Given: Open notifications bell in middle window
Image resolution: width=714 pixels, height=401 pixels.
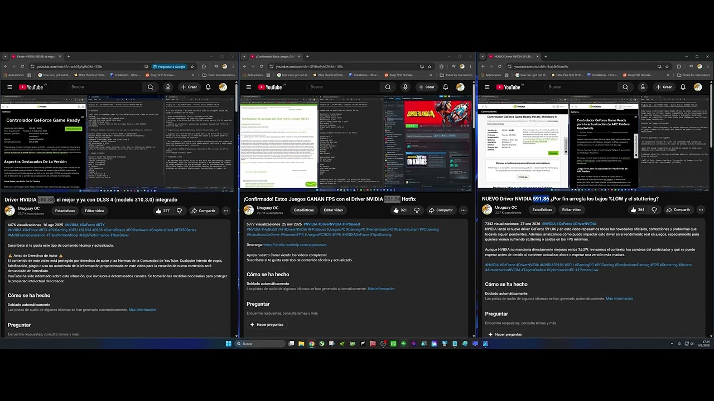Looking at the screenshot, I should point(445,87).
